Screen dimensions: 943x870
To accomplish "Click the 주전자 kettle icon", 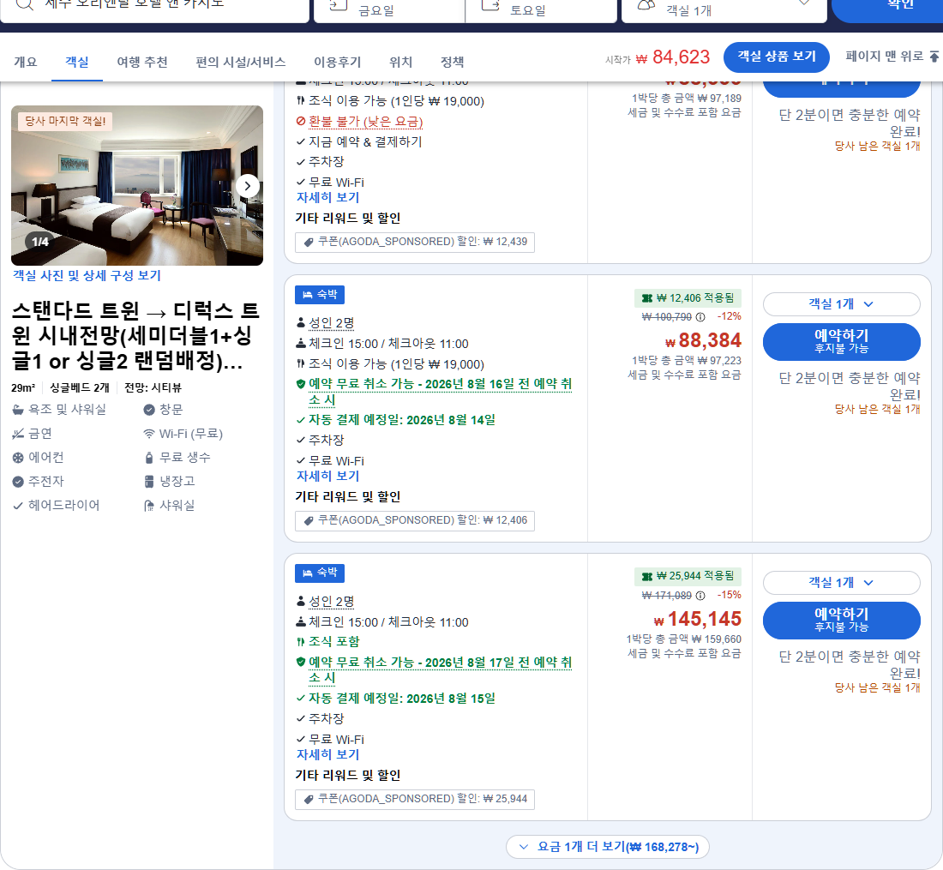I will pos(18,482).
